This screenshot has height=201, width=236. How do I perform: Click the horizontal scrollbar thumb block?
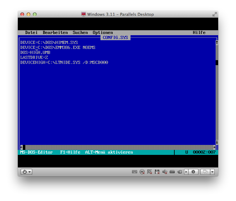[x=24, y=147]
